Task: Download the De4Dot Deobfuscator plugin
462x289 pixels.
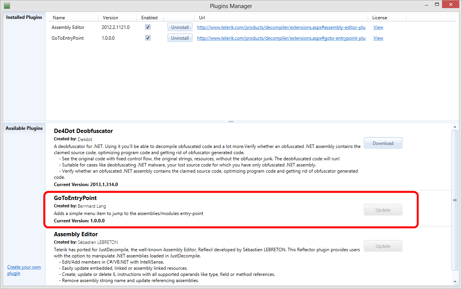Action: point(383,143)
